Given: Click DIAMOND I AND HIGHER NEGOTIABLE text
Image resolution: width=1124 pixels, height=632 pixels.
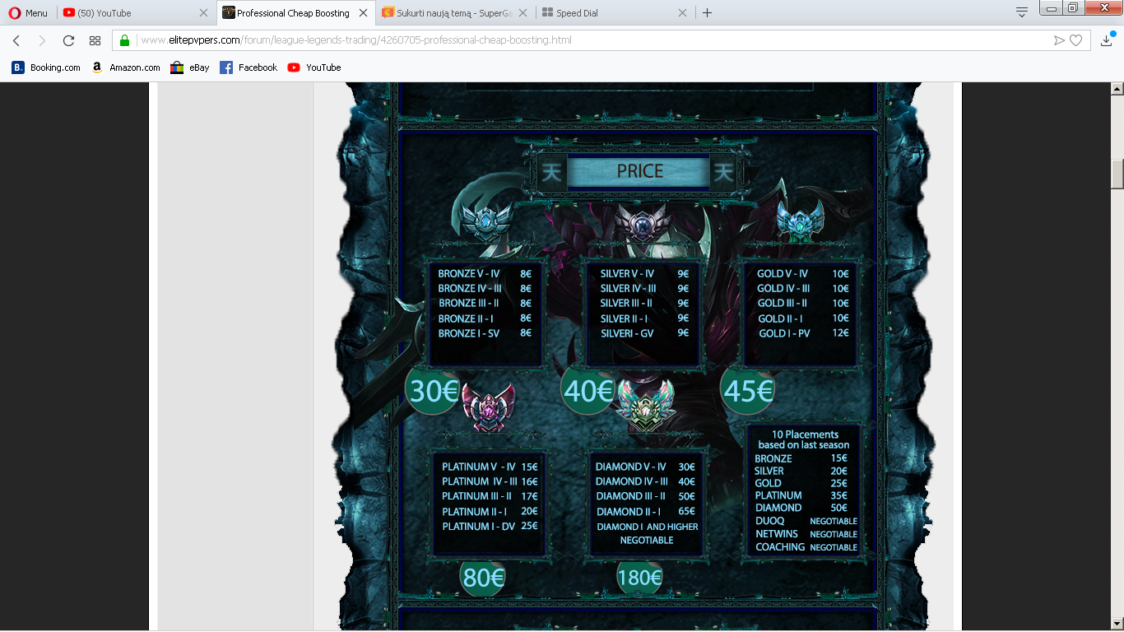Looking at the screenshot, I should click(x=647, y=533).
